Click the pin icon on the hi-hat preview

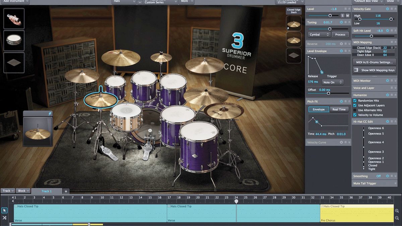[x=50, y=114]
